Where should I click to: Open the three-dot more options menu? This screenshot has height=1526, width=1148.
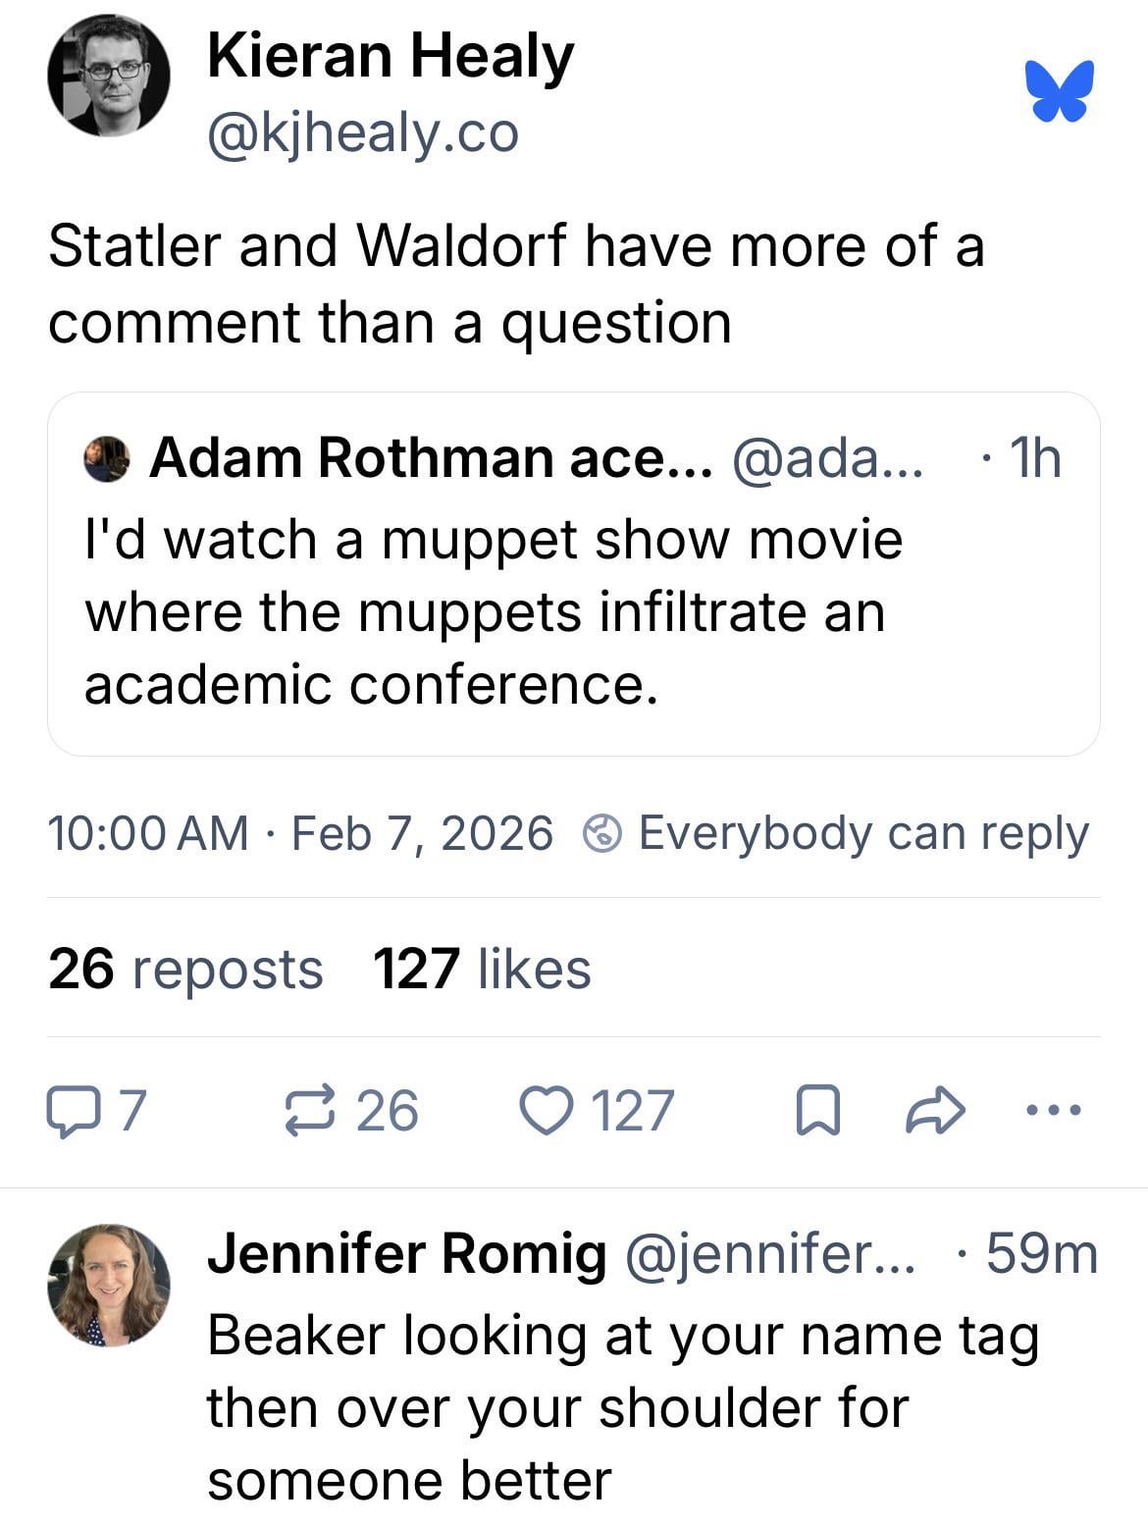1053,1111
